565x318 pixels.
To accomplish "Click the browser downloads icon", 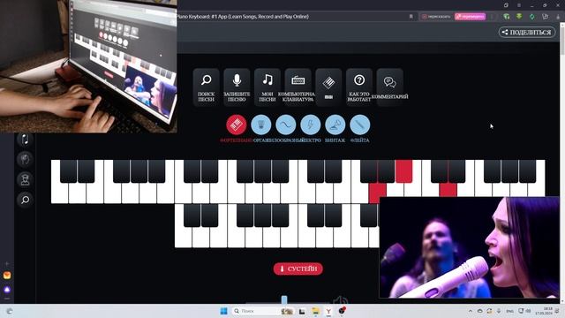I will pyautogui.click(x=558, y=17).
